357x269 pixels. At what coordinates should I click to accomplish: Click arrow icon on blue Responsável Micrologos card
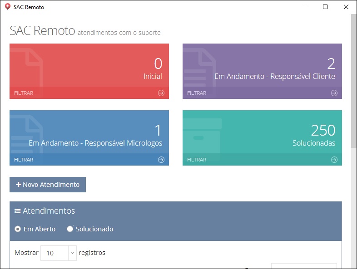tap(161, 160)
